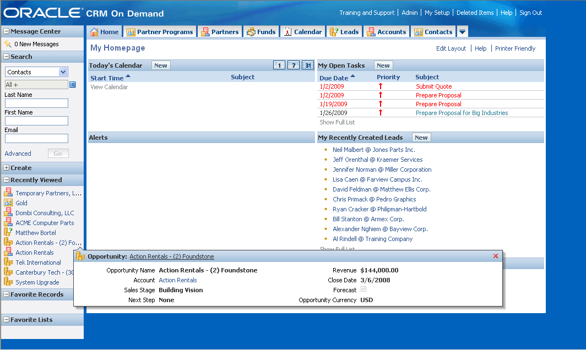Click the opportunity icon beside System Upgrade
Screen dimensions: 586x350
(8, 282)
